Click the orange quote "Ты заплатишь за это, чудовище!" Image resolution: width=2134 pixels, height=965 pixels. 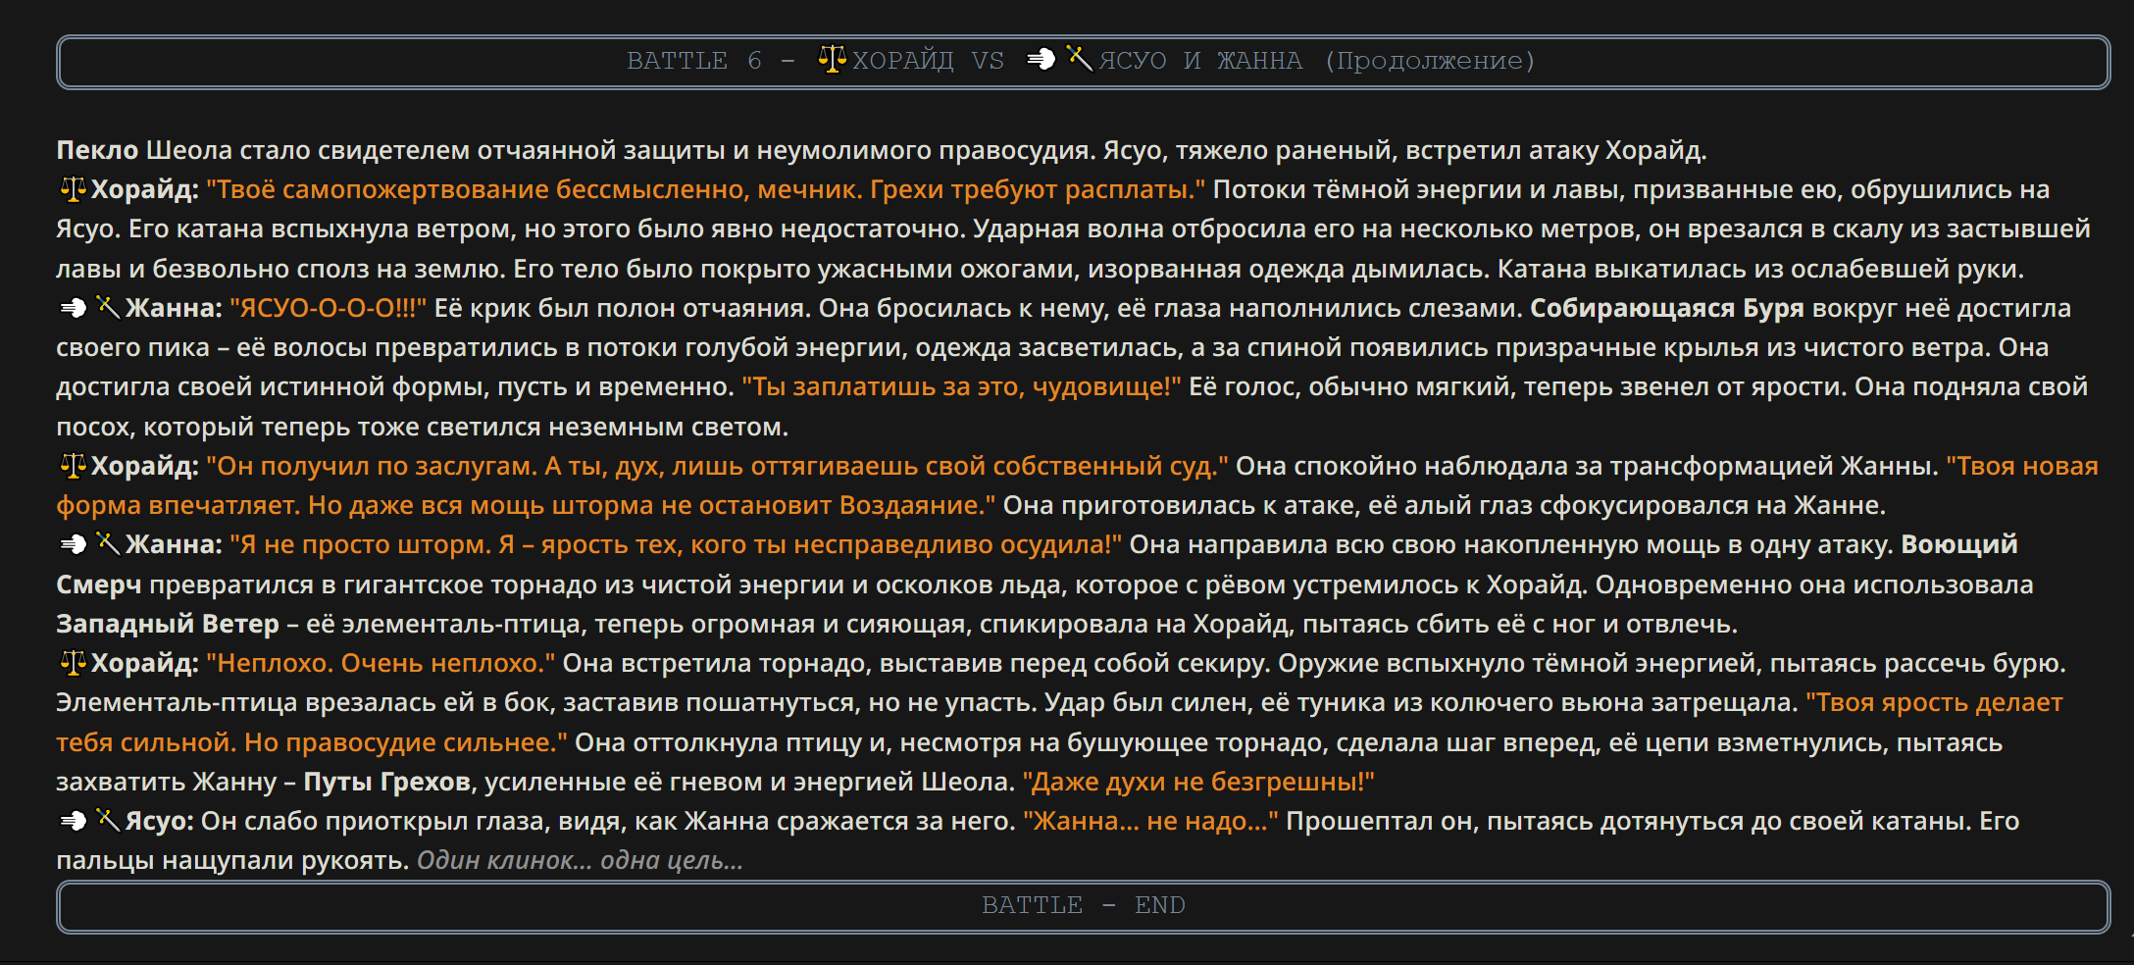[962, 386]
